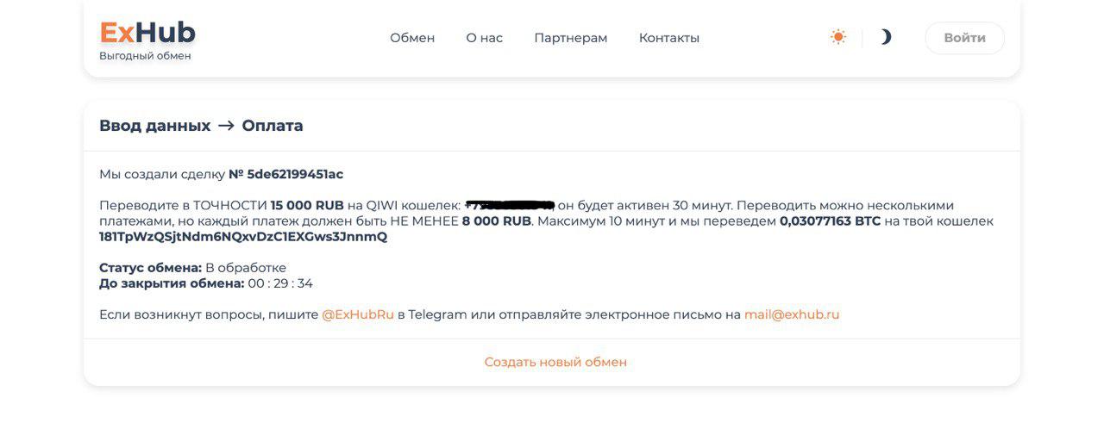The height and width of the screenshot is (435, 1104).
Task: Switch to light theme with sun icon
Action: [837, 37]
